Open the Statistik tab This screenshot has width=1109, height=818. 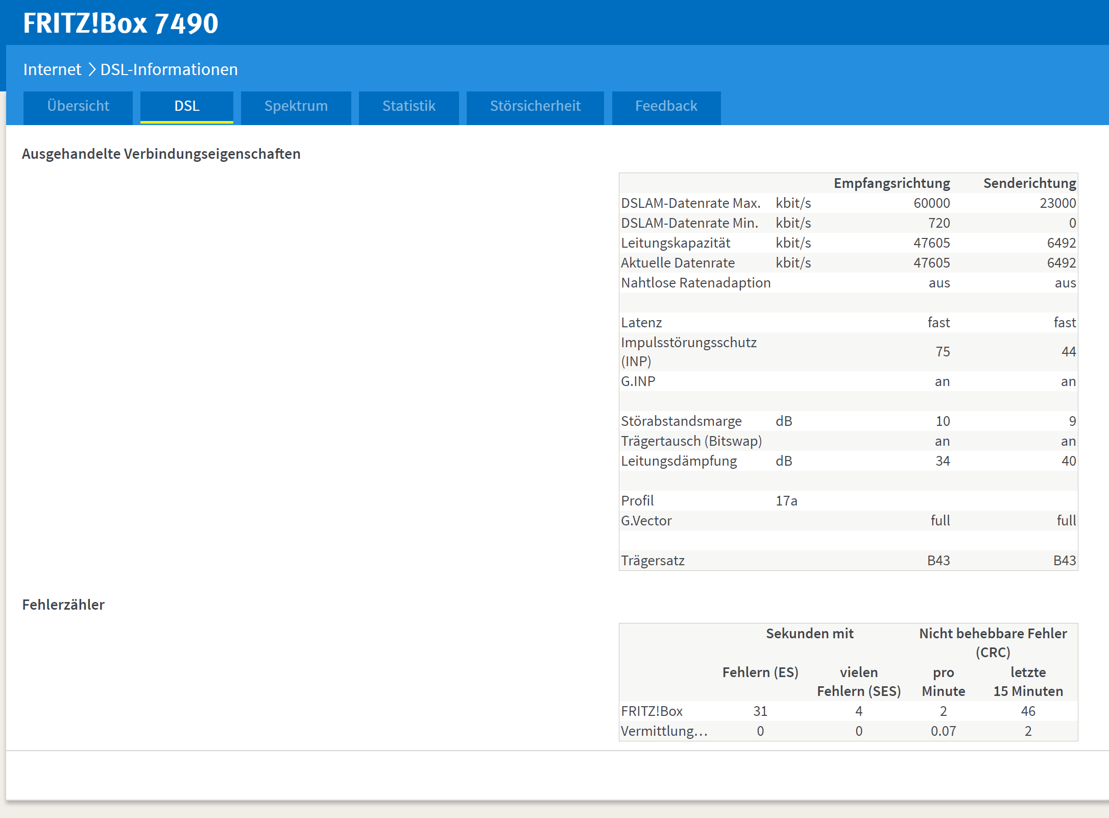[x=409, y=106]
